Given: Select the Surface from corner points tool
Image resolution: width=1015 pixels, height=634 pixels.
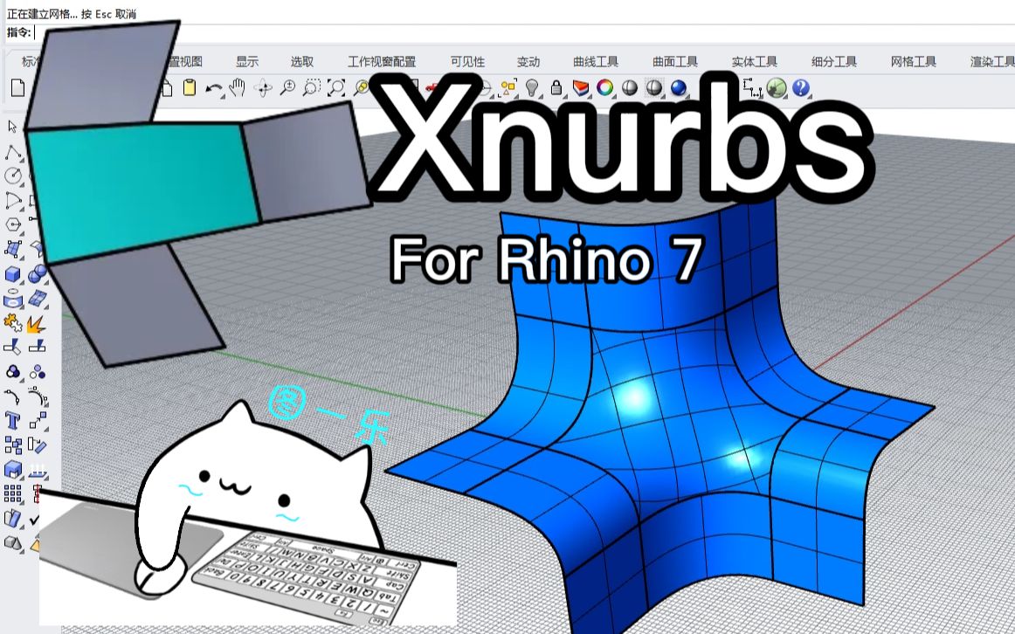Looking at the screenshot, I should pos(12,250).
